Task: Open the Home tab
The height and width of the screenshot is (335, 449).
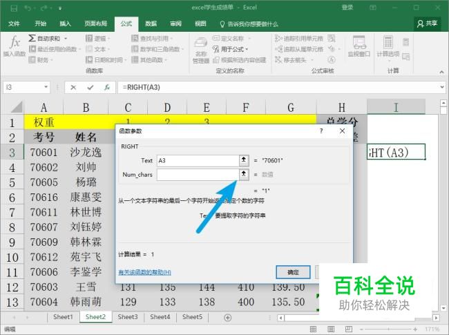Action: tap(40, 23)
